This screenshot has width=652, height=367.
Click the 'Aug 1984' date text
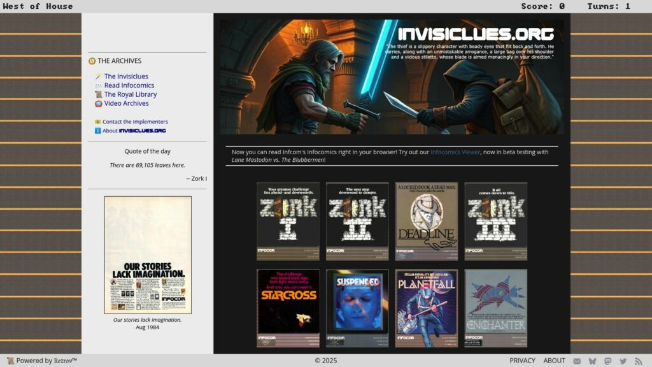(x=147, y=327)
